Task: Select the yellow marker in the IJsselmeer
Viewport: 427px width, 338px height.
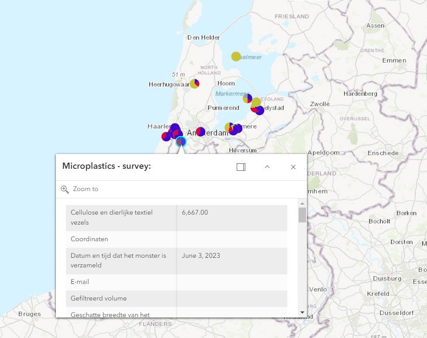Action: [x=236, y=56]
